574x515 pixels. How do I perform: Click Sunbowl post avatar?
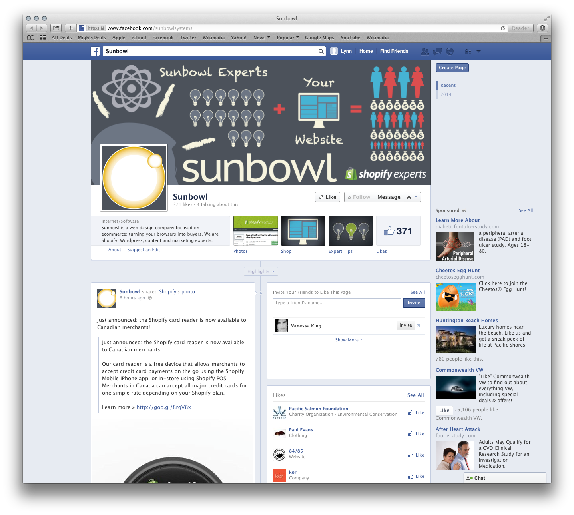click(x=107, y=298)
